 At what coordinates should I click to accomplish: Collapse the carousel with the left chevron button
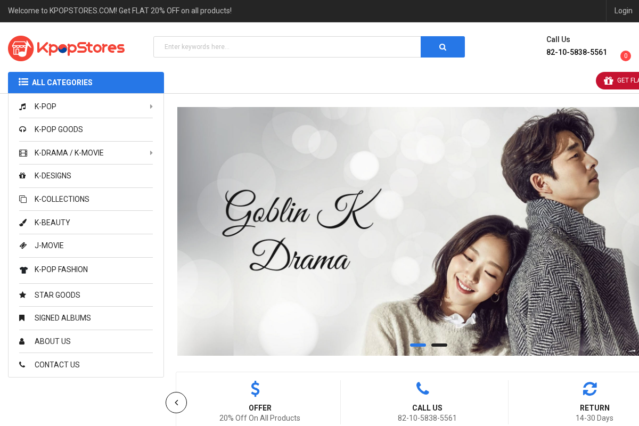tap(176, 403)
